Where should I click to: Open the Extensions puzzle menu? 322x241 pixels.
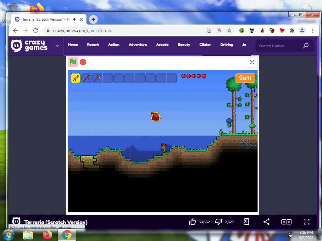point(292,30)
